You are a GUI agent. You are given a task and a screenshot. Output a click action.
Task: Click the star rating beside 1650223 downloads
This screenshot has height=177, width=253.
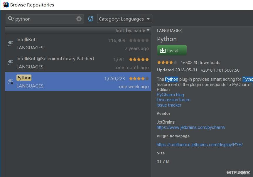point(167,63)
